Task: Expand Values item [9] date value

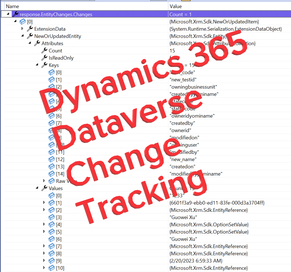Action: (44, 260)
